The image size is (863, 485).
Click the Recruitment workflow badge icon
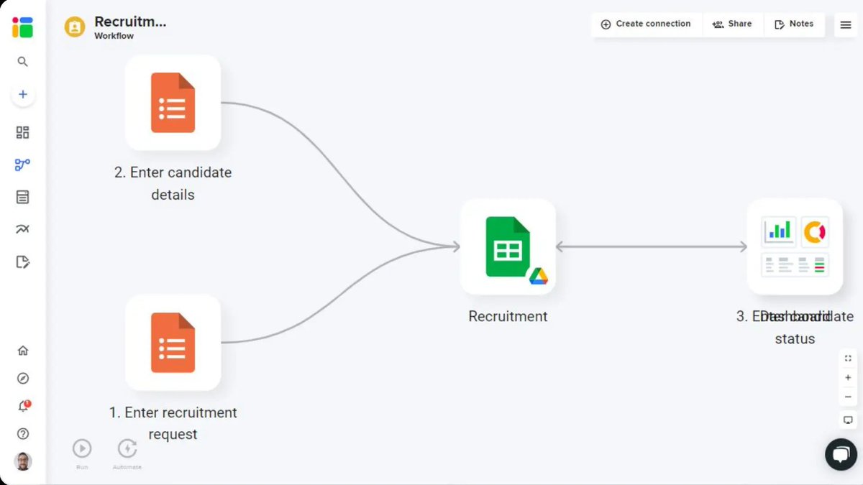pos(75,27)
